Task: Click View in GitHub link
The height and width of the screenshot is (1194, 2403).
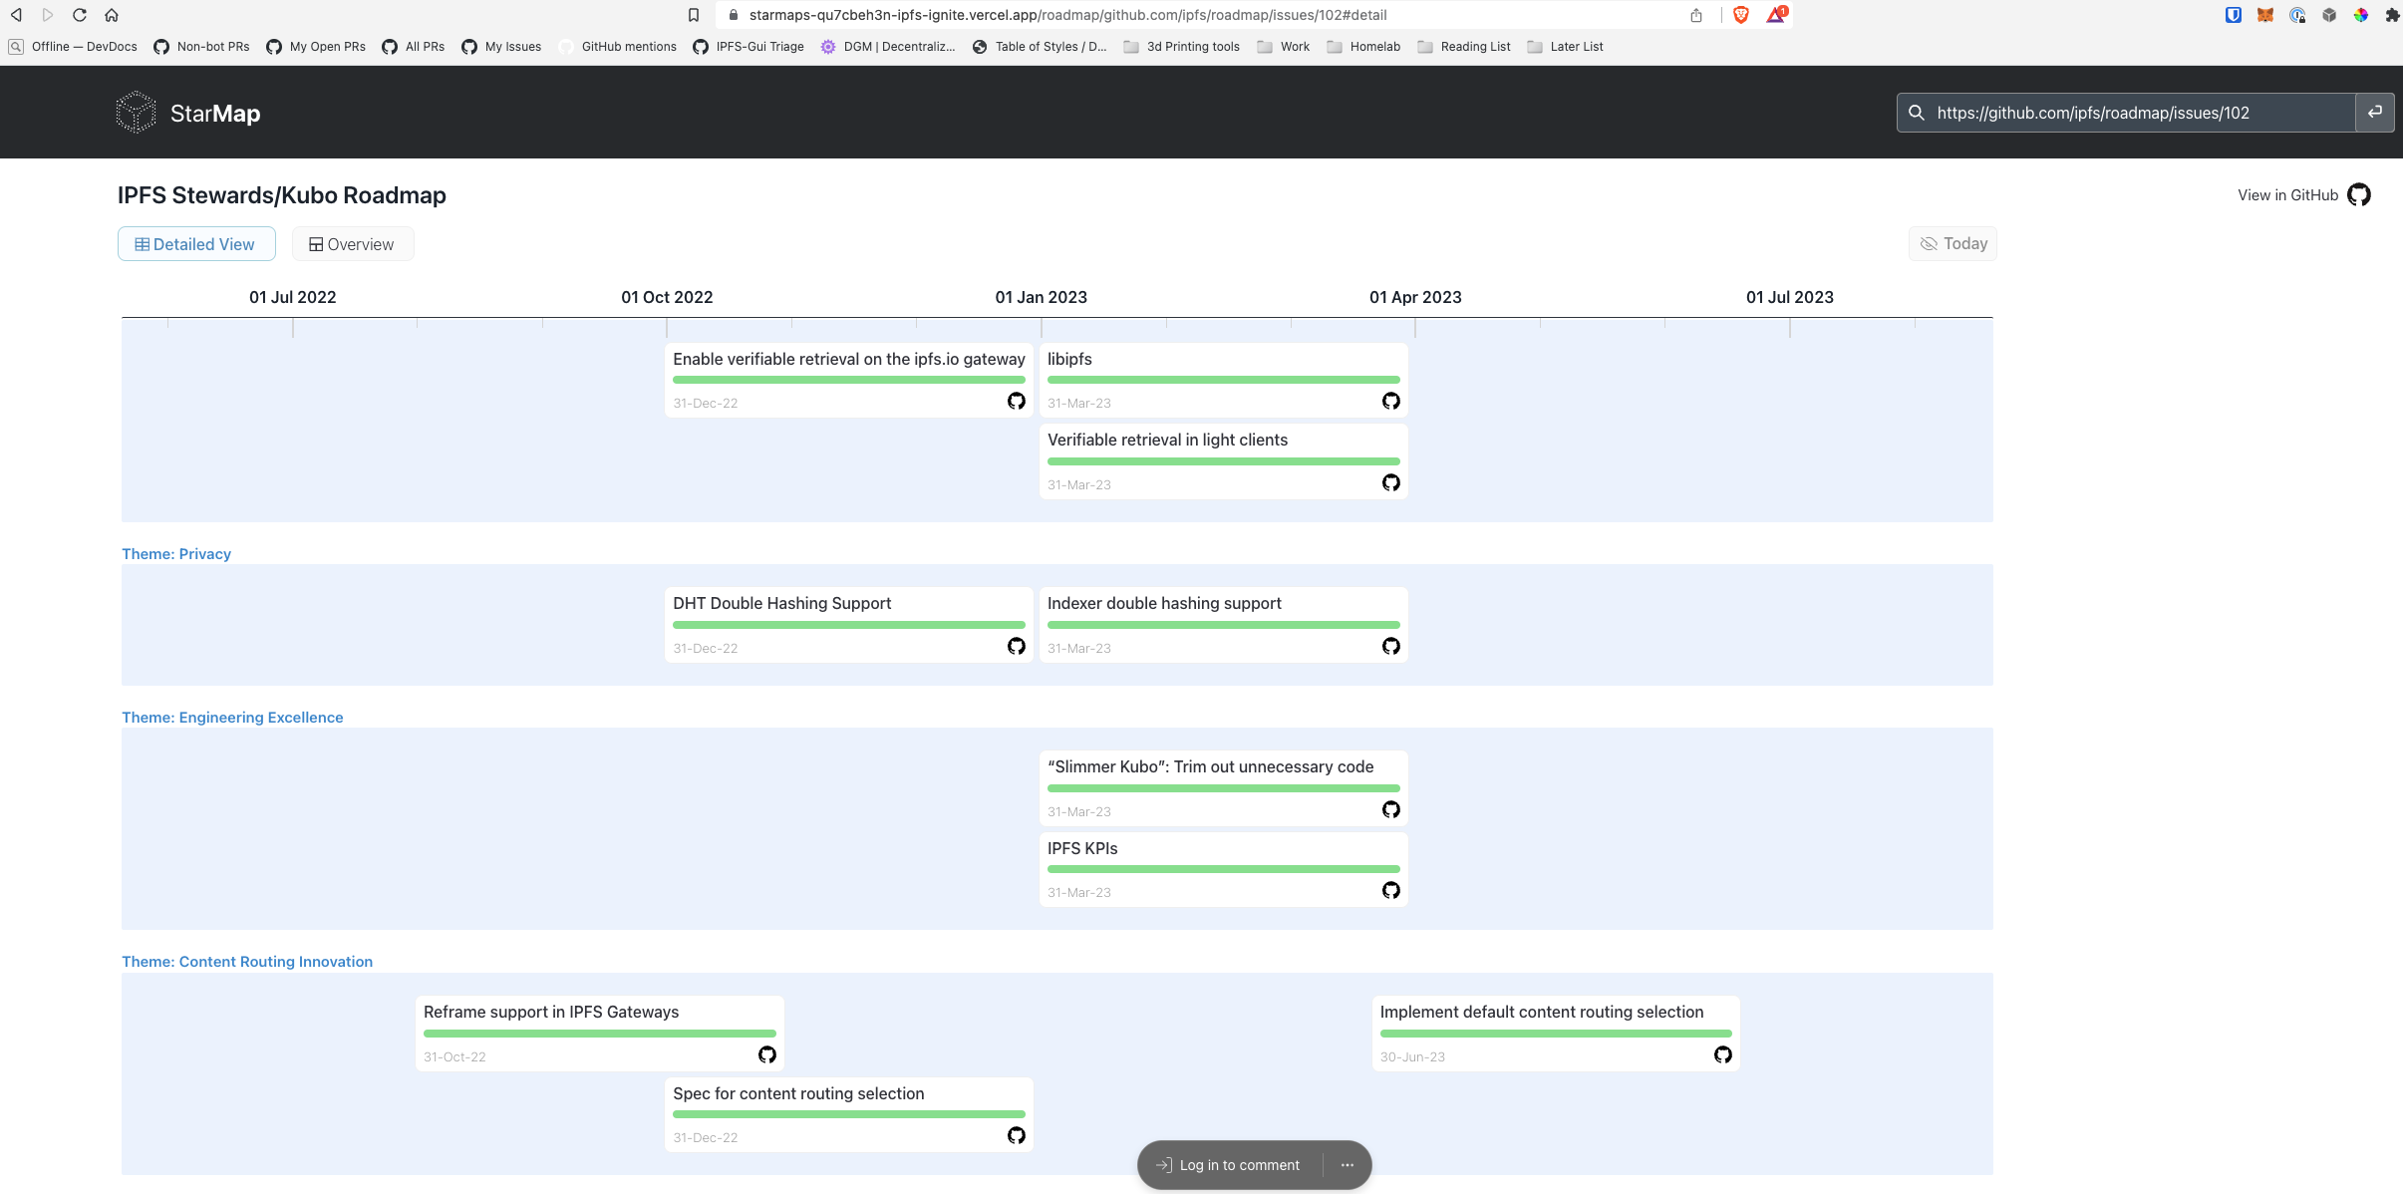Action: click(x=2286, y=194)
